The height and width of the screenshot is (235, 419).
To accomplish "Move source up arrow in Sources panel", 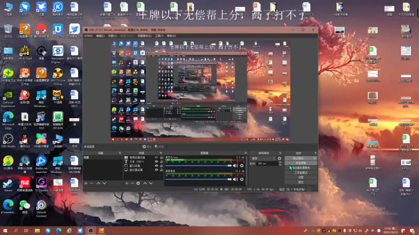I will click(145, 183).
